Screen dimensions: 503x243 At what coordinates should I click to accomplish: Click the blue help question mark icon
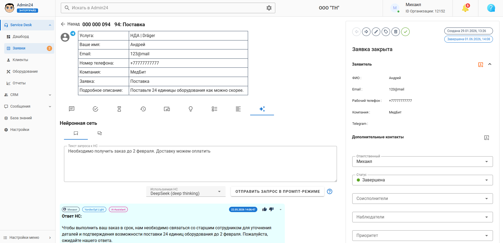(x=491, y=8)
